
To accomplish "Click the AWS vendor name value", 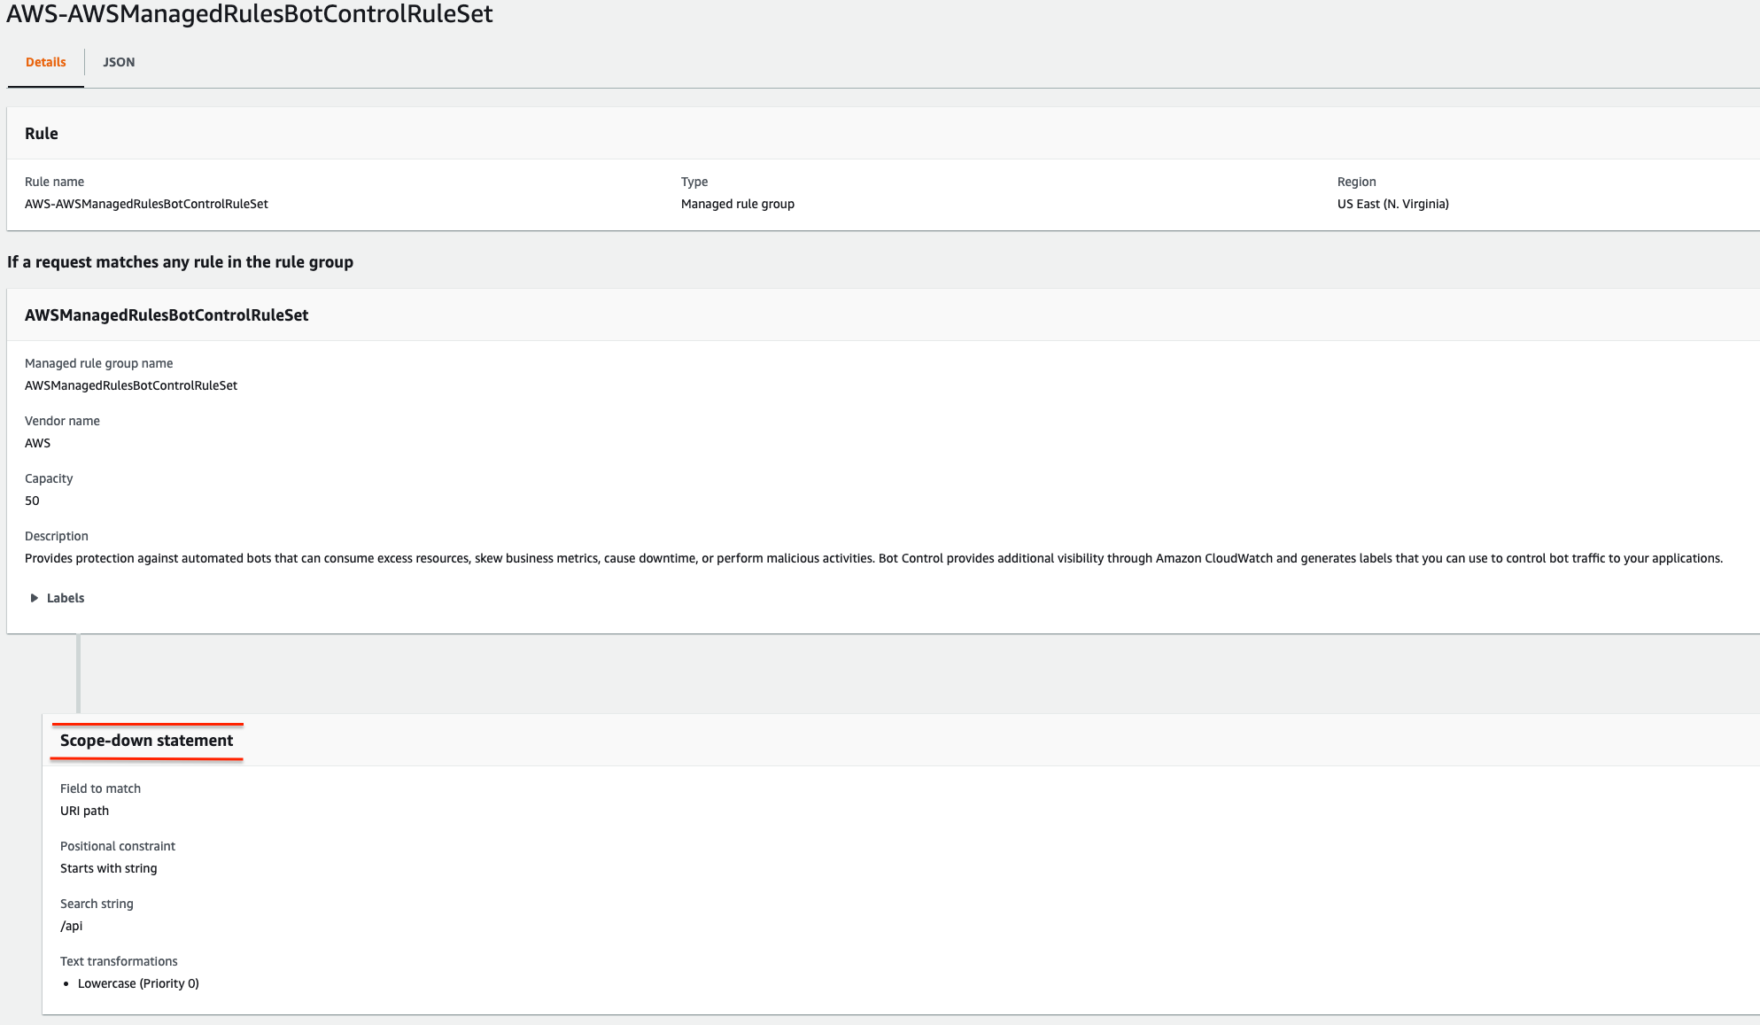I will pyautogui.click(x=37, y=443).
